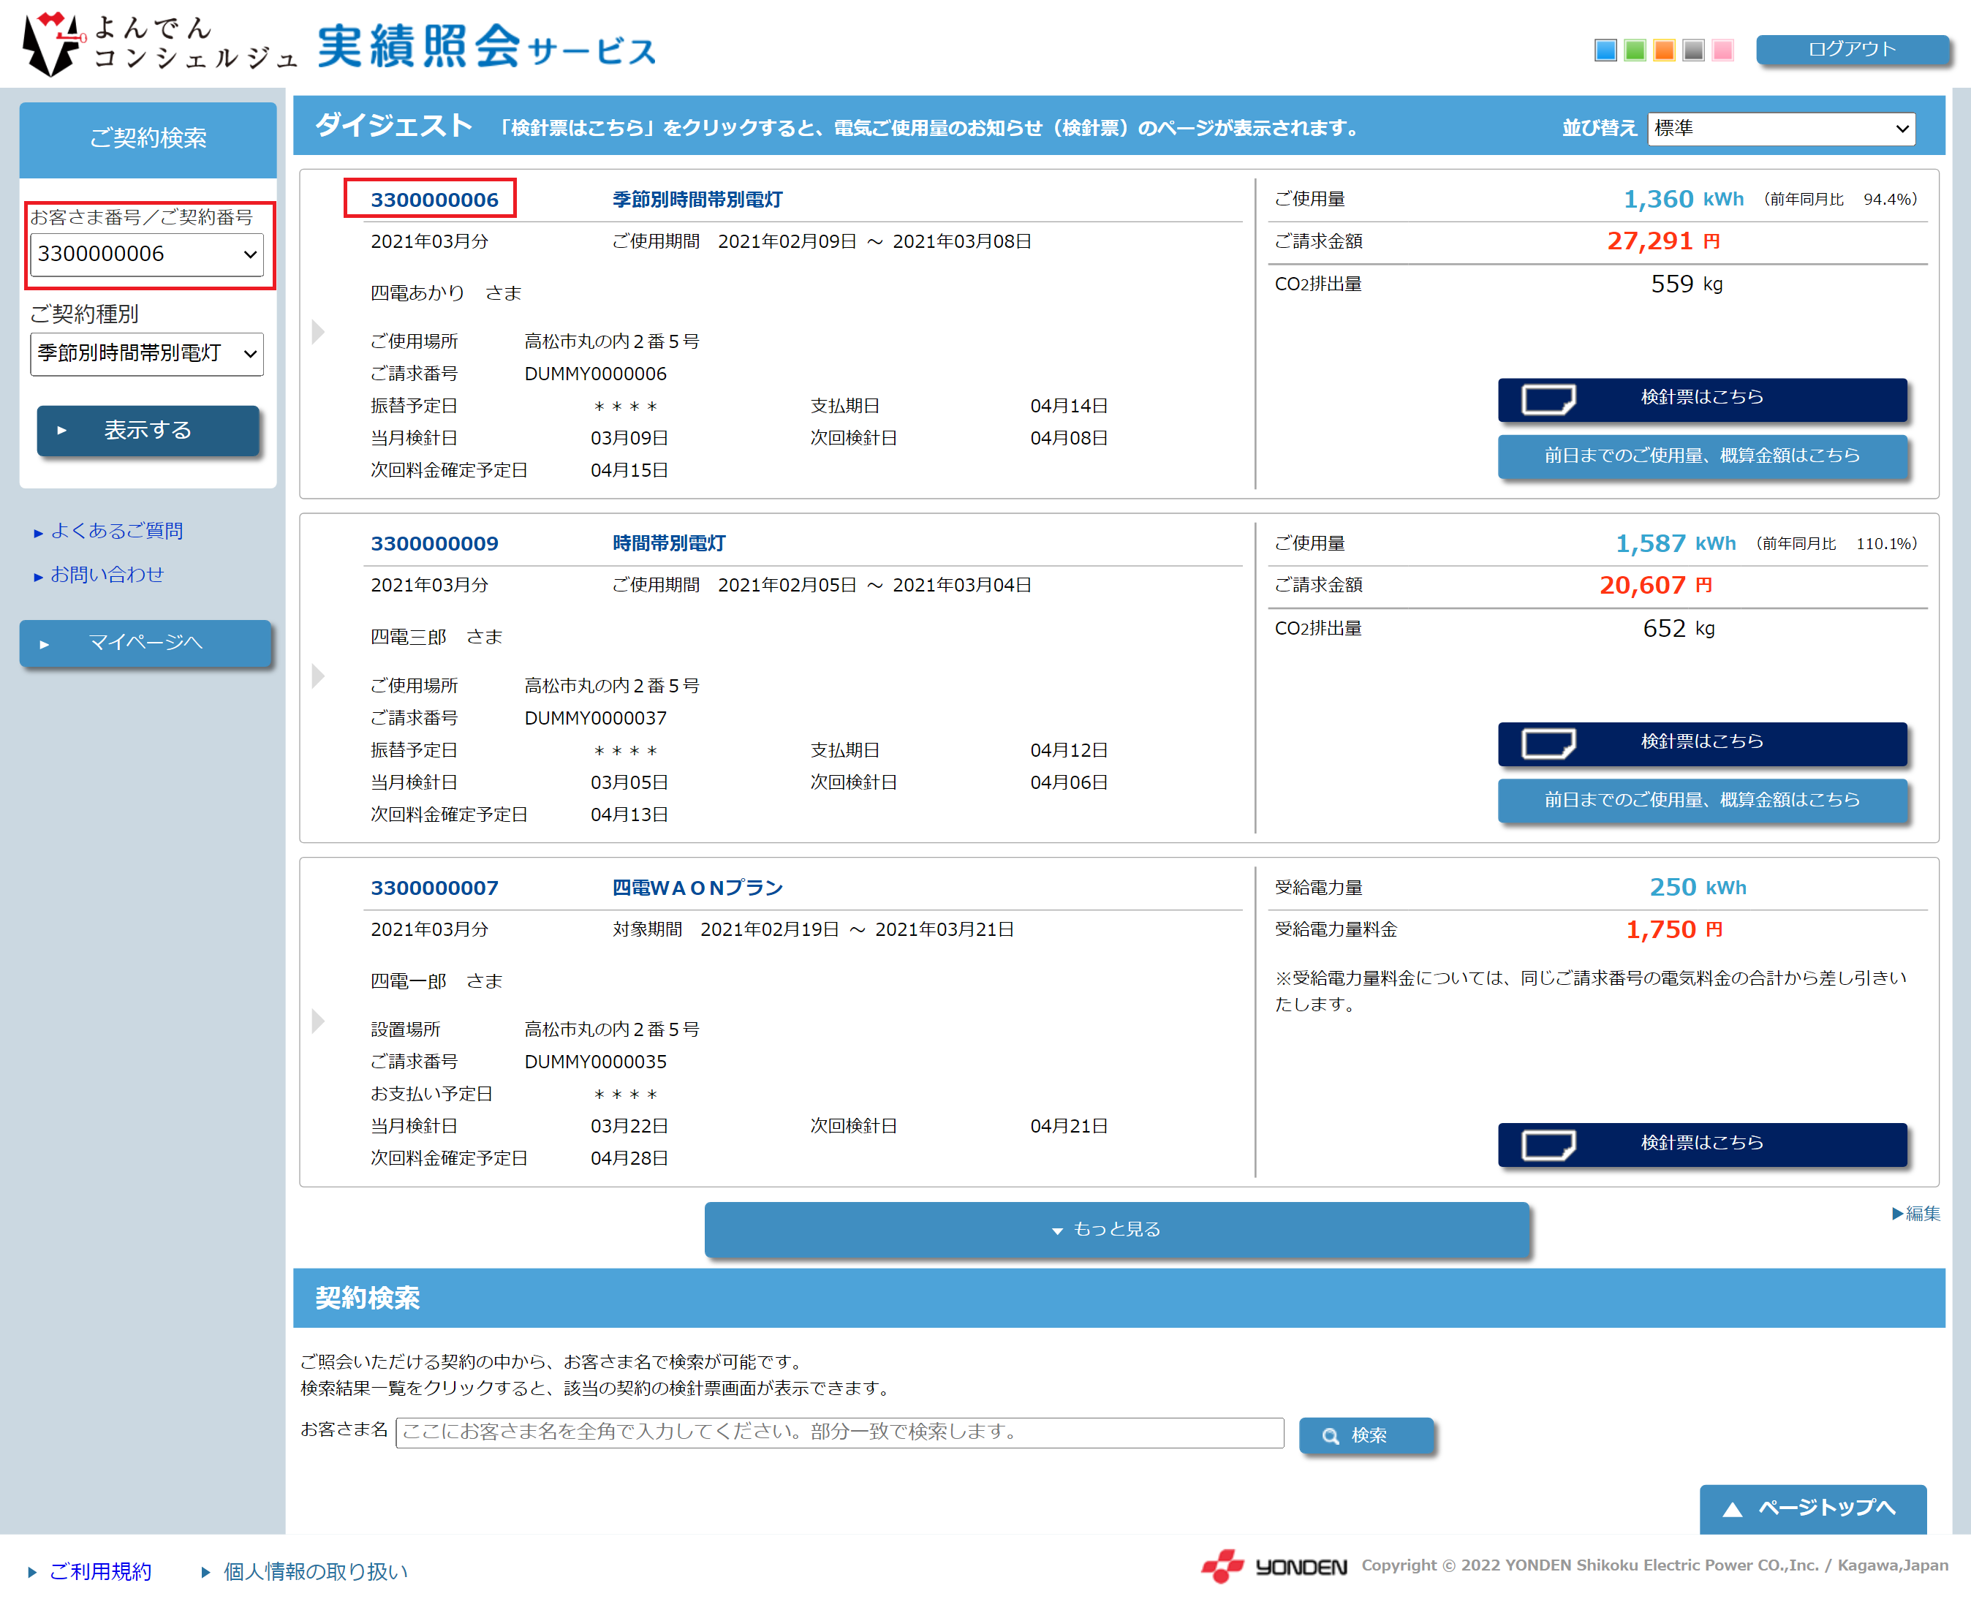Click the 検索 button

coord(1366,1436)
